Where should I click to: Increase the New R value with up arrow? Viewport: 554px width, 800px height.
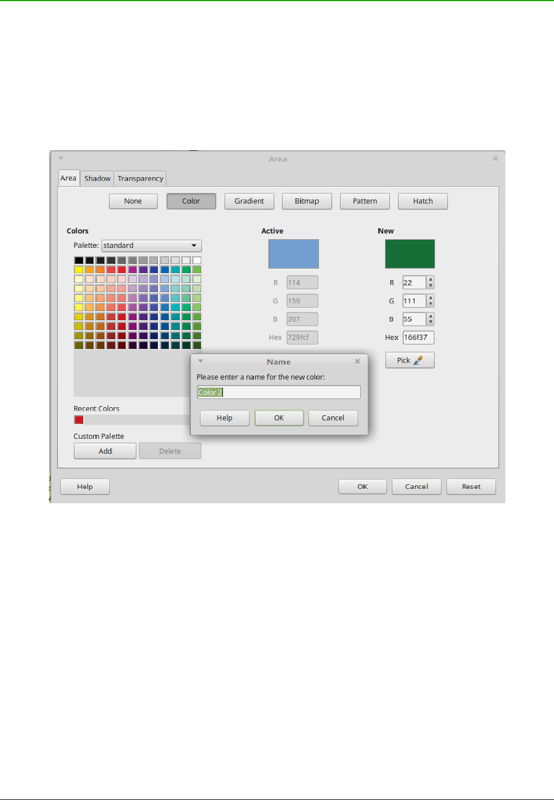[431, 280]
